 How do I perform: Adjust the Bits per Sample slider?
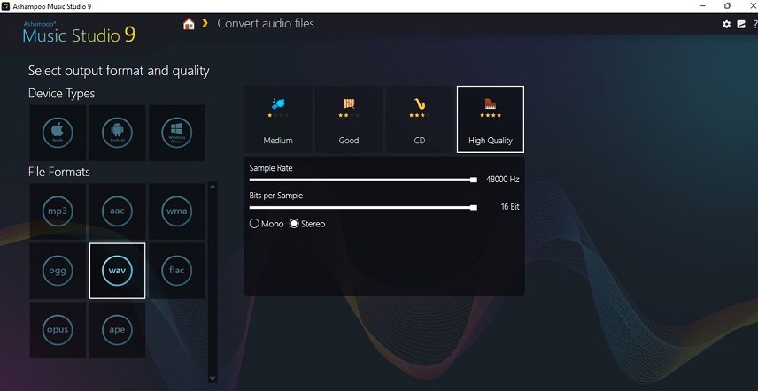point(363,207)
